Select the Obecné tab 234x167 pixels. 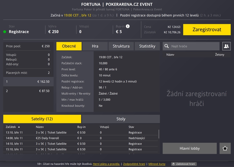click(69, 46)
